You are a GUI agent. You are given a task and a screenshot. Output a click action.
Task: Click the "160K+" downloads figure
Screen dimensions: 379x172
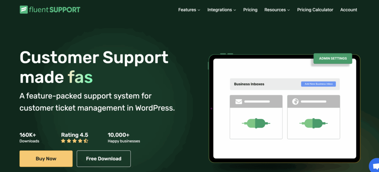(x=28, y=135)
